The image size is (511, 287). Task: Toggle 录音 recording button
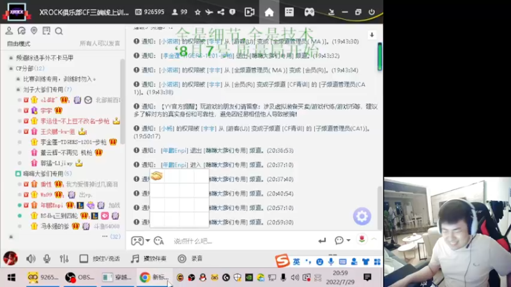tap(190, 258)
